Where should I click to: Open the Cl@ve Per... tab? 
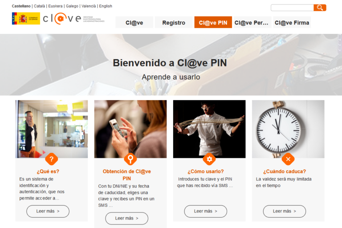click(252, 22)
